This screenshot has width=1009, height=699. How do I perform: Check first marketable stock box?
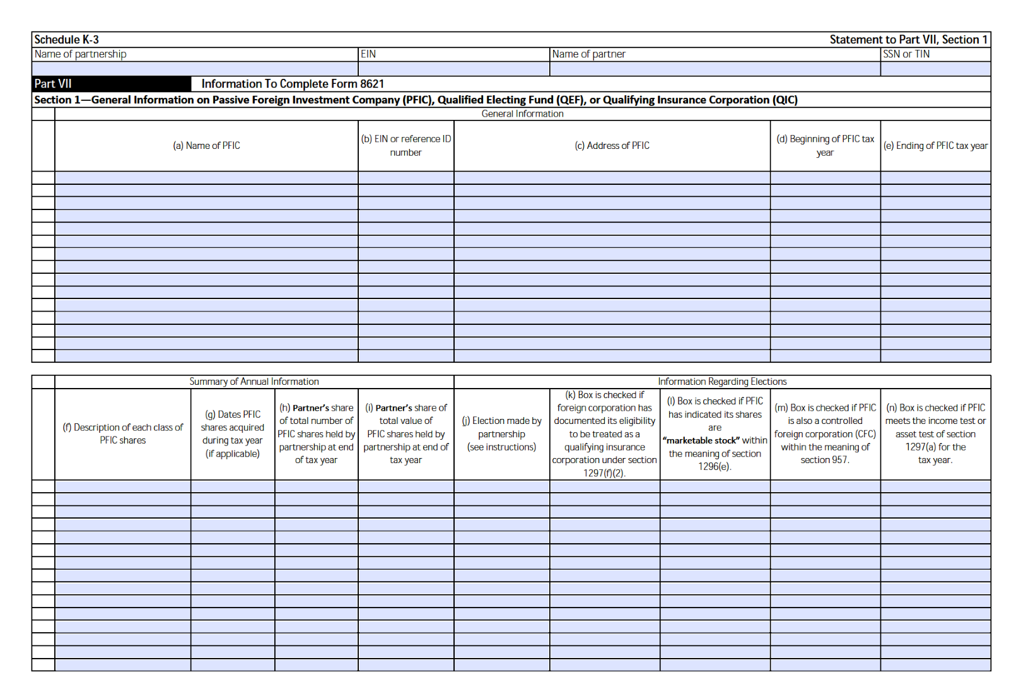(714, 486)
